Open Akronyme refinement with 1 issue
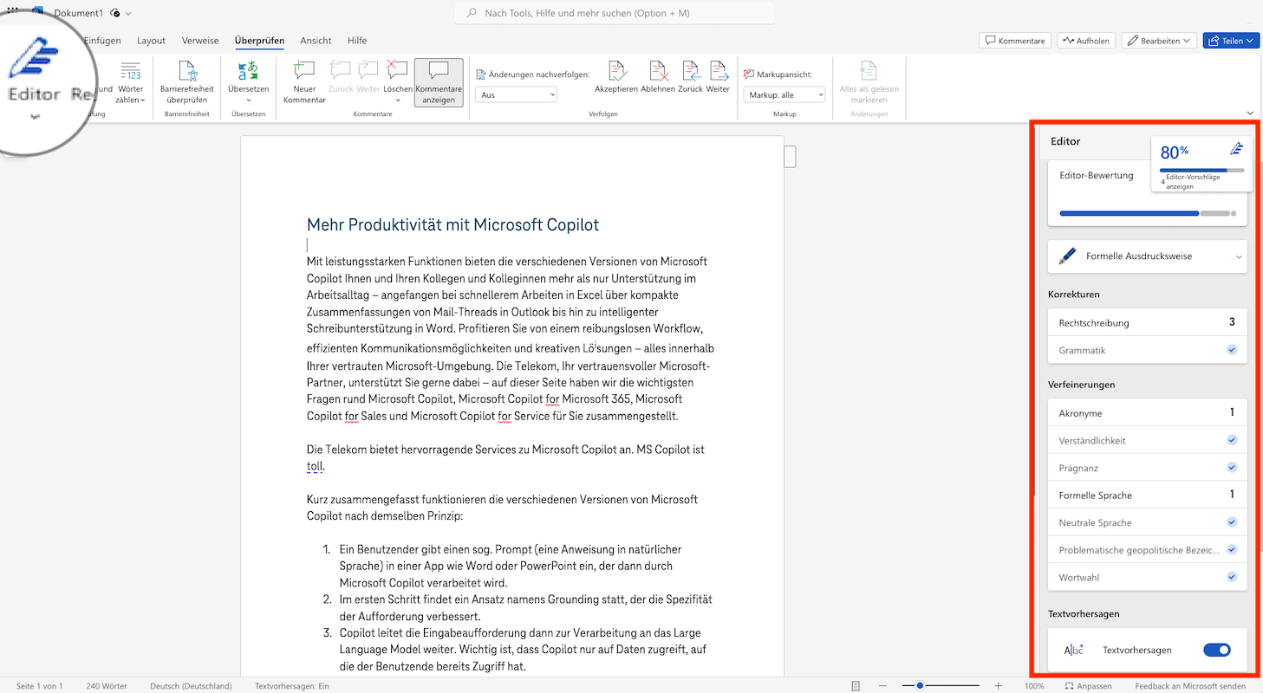This screenshot has width=1263, height=693. pyautogui.click(x=1148, y=412)
